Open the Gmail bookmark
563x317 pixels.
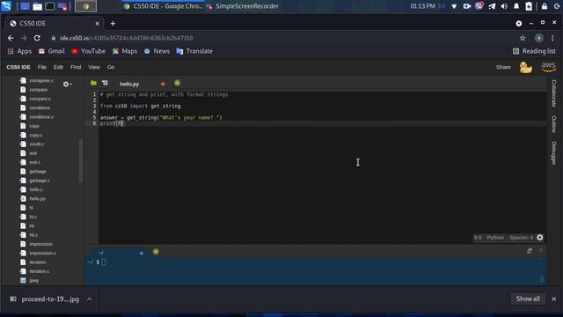coord(52,51)
